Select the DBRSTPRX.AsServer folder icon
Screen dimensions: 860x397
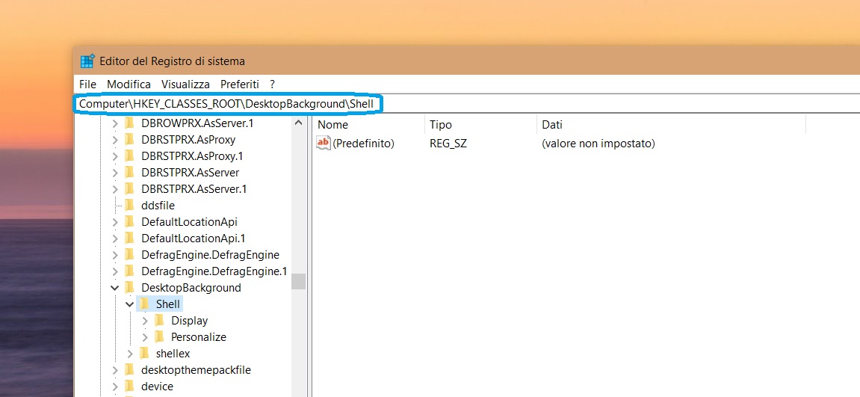pos(129,173)
